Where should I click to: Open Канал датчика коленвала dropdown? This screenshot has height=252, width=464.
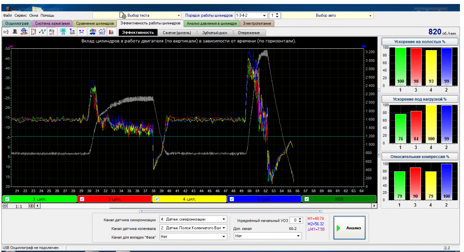(x=193, y=228)
